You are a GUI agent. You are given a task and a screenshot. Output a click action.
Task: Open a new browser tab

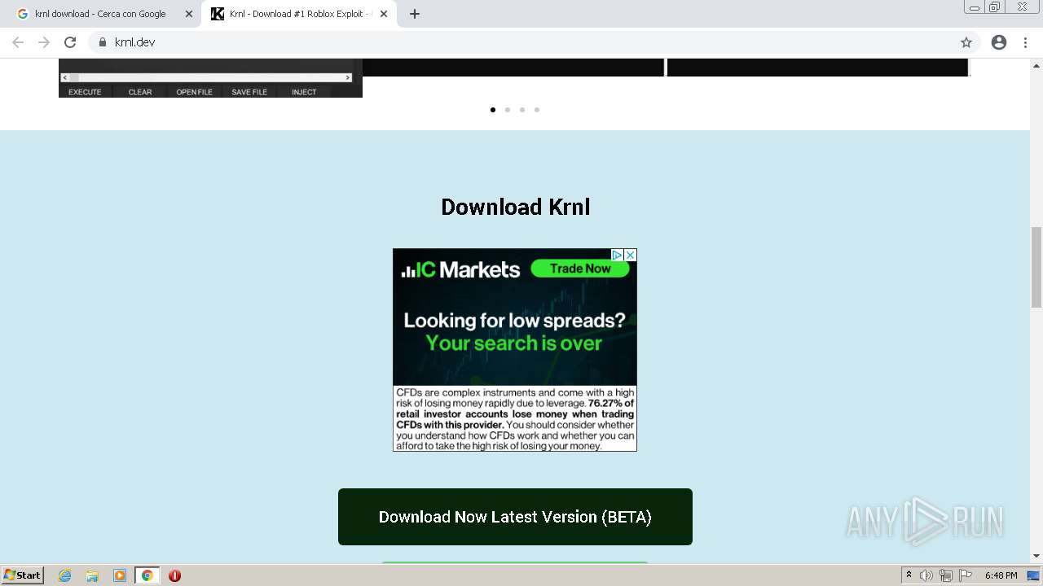415,14
